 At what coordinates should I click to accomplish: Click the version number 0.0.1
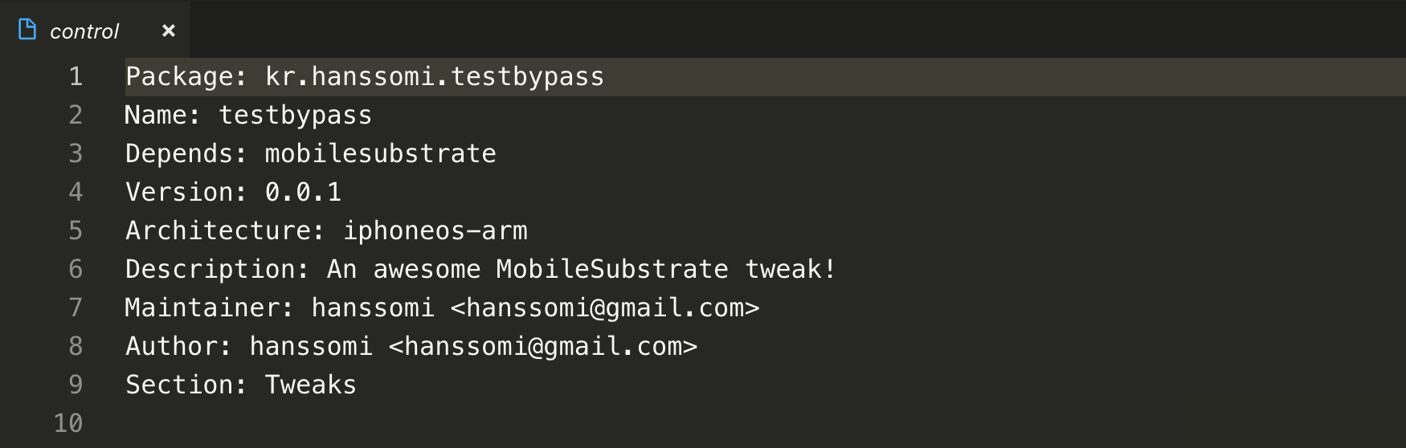[x=304, y=192]
